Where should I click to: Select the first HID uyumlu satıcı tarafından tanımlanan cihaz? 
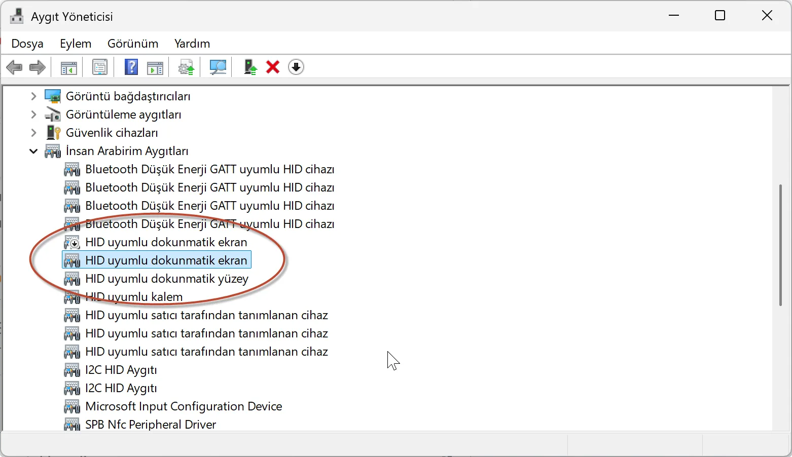tap(206, 315)
